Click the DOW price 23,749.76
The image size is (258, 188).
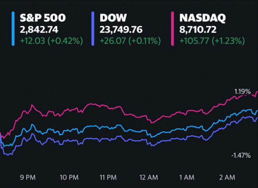(118, 29)
